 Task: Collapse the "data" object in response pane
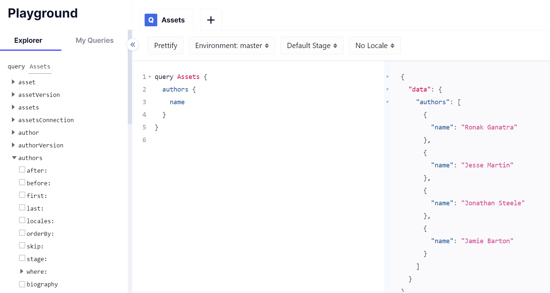[x=387, y=89]
